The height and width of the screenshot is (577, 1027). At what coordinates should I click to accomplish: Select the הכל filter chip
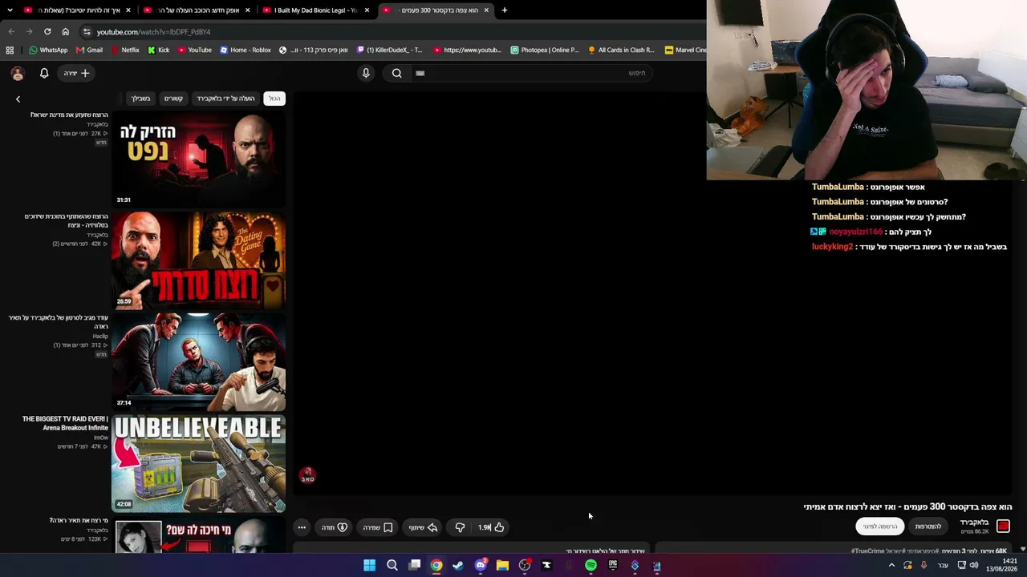(x=274, y=99)
